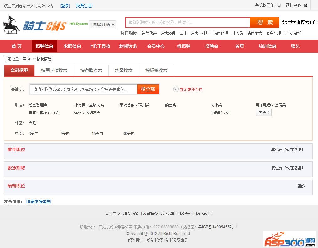Open the 免费注册 link

84,6
